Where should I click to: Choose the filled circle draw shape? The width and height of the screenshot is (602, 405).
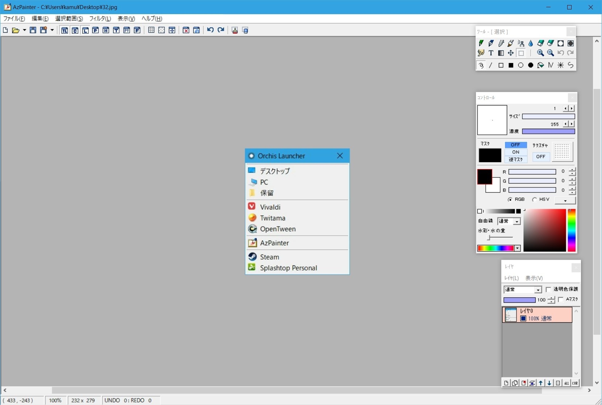[531, 65]
